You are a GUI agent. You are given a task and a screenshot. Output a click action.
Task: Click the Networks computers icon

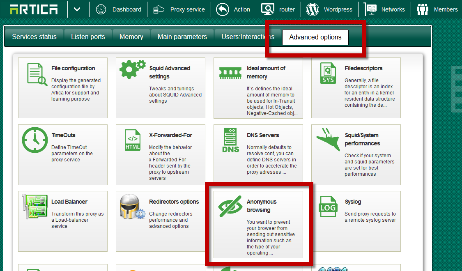(x=370, y=9)
